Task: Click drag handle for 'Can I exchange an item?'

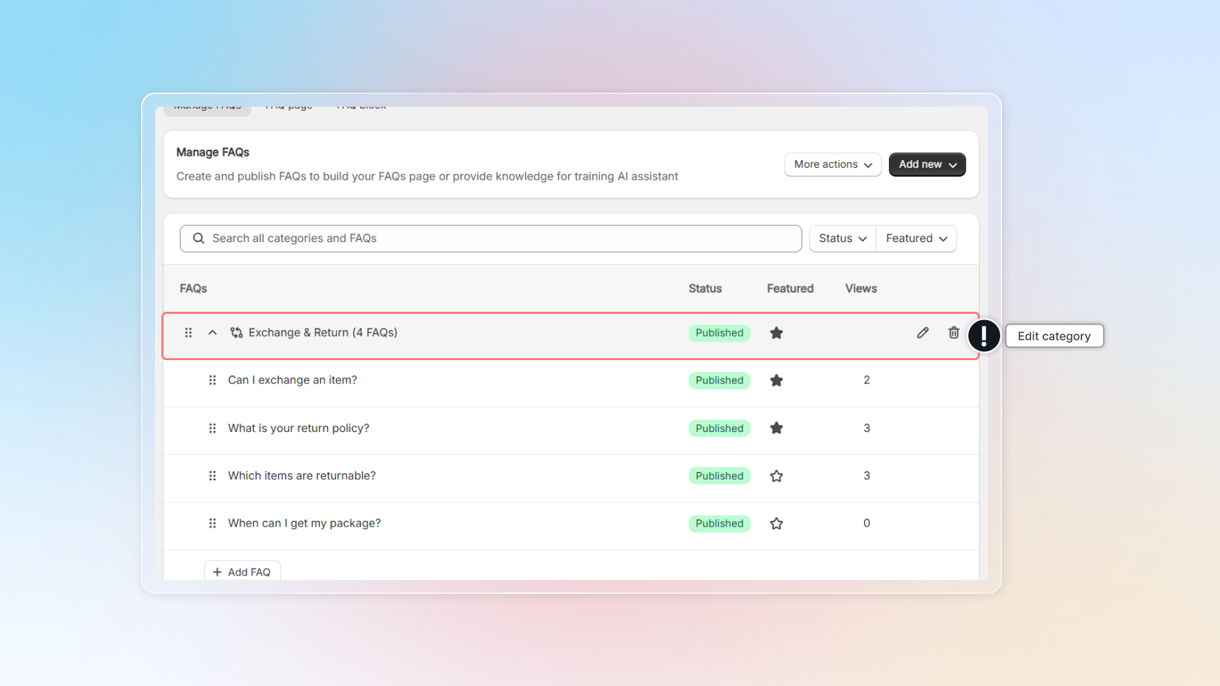Action: (x=212, y=380)
